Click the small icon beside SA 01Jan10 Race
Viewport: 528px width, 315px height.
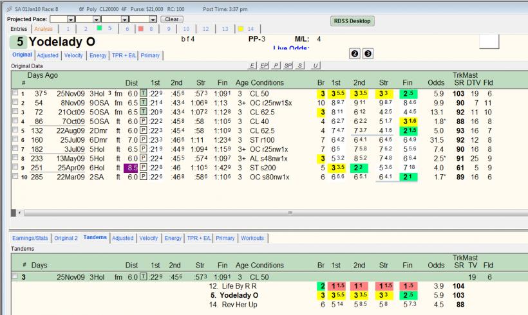coord(10,9)
